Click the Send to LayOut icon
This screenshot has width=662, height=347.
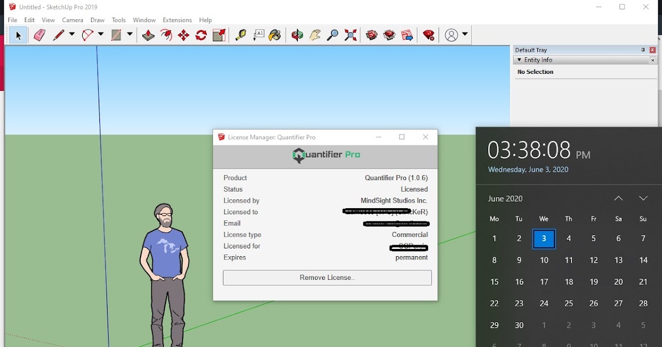pyautogui.click(x=407, y=35)
